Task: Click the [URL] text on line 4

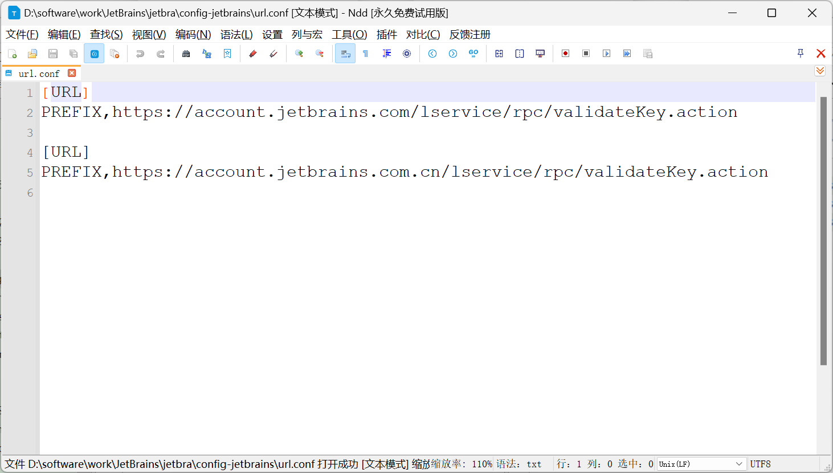Action: tap(66, 152)
